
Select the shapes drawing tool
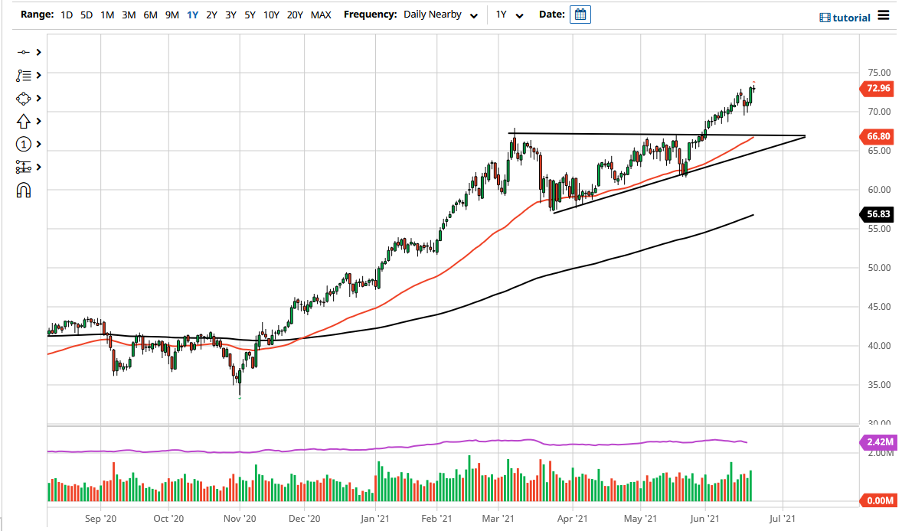pyautogui.click(x=25, y=98)
